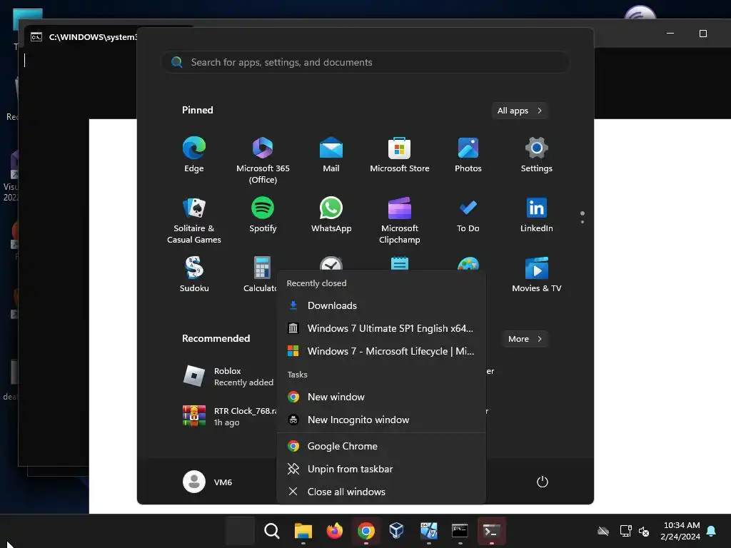Launch the Photos app
731x548 pixels.
[468, 155]
